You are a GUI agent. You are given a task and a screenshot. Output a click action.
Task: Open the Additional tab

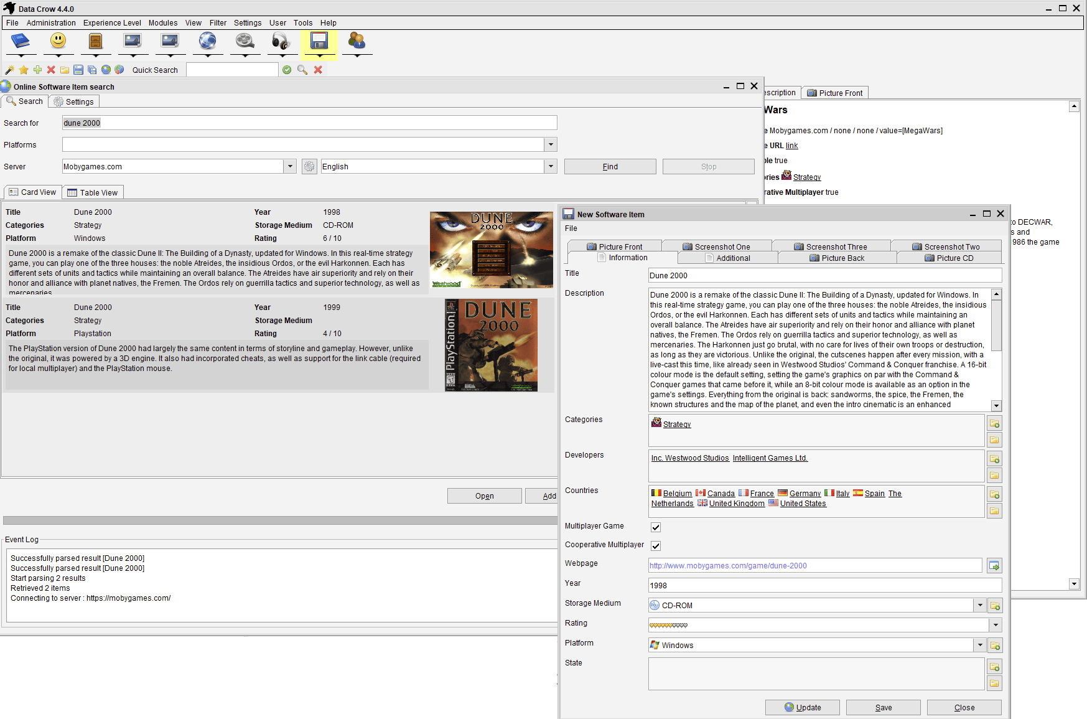727,258
